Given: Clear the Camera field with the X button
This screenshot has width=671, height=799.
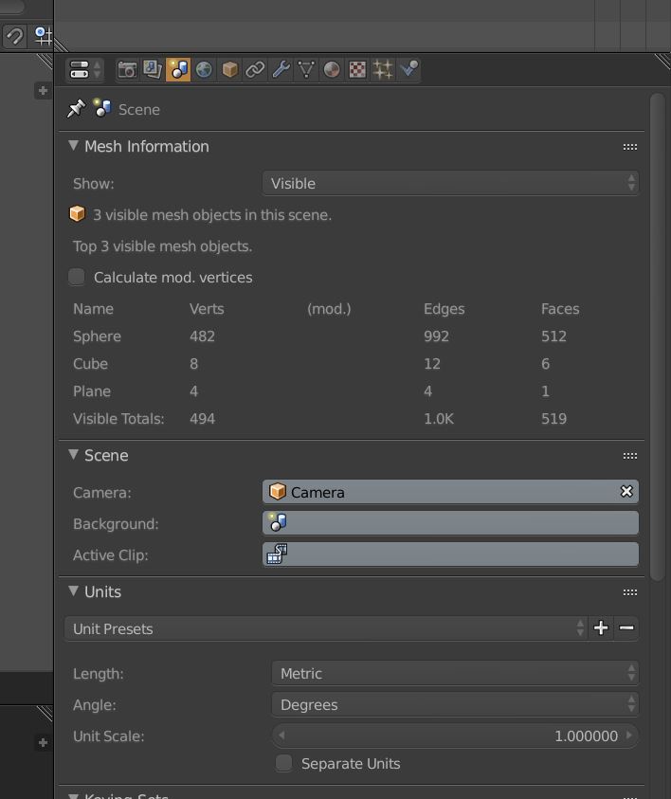Looking at the screenshot, I should click(626, 492).
